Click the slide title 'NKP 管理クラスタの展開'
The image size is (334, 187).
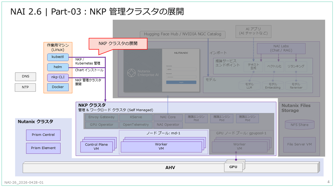click(137, 12)
